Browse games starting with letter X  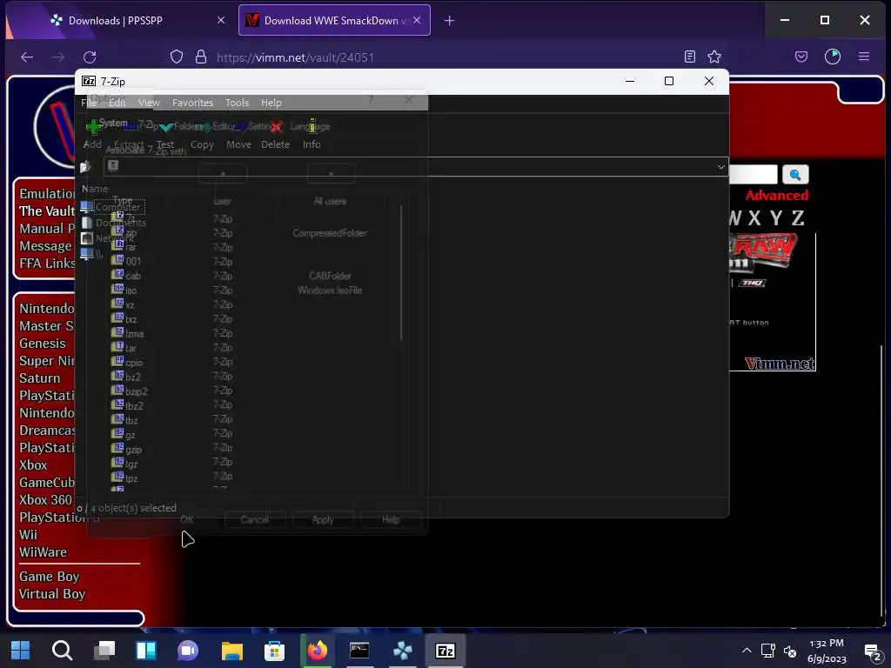click(x=754, y=218)
